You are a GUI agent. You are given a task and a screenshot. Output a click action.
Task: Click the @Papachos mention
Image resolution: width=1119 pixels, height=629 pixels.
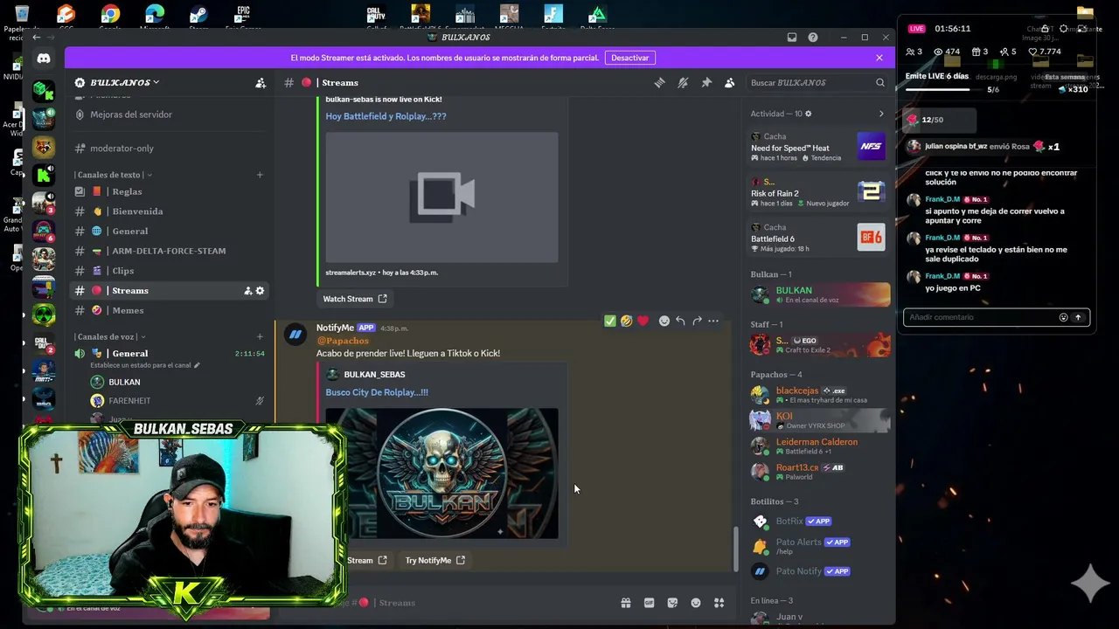(x=343, y=341)
